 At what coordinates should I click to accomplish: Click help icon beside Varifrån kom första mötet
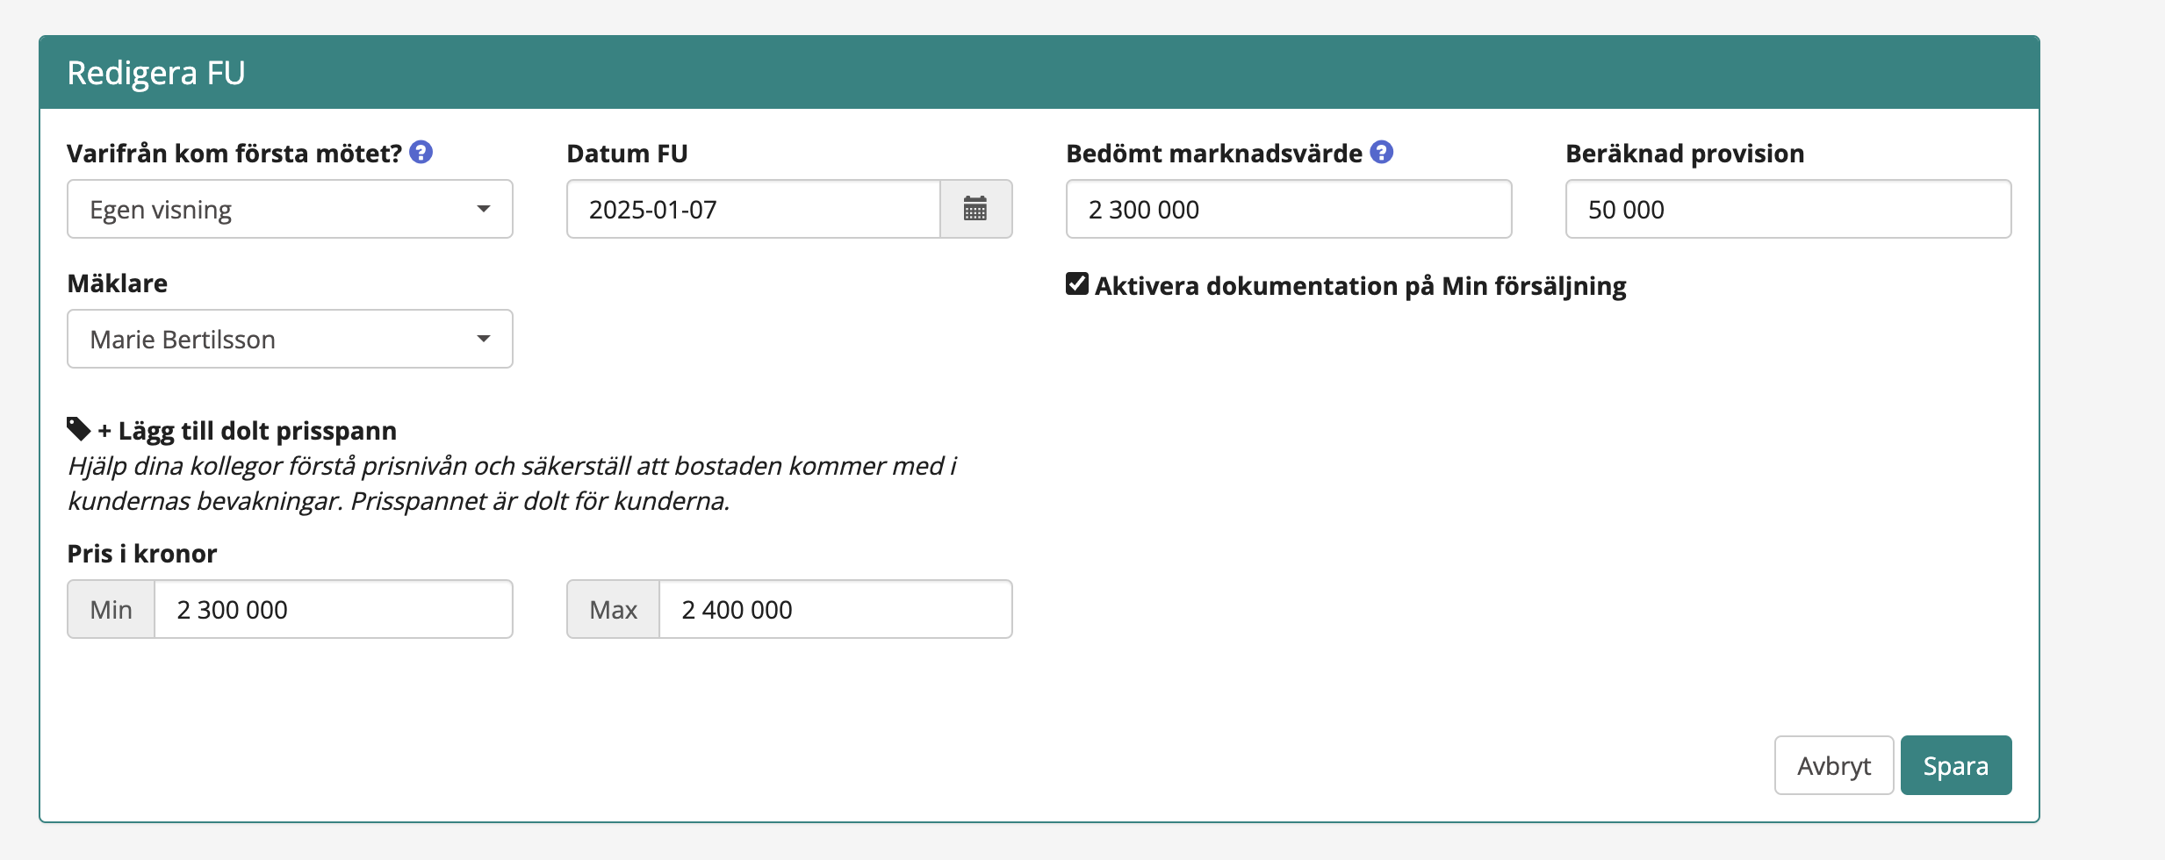[421, 153]
